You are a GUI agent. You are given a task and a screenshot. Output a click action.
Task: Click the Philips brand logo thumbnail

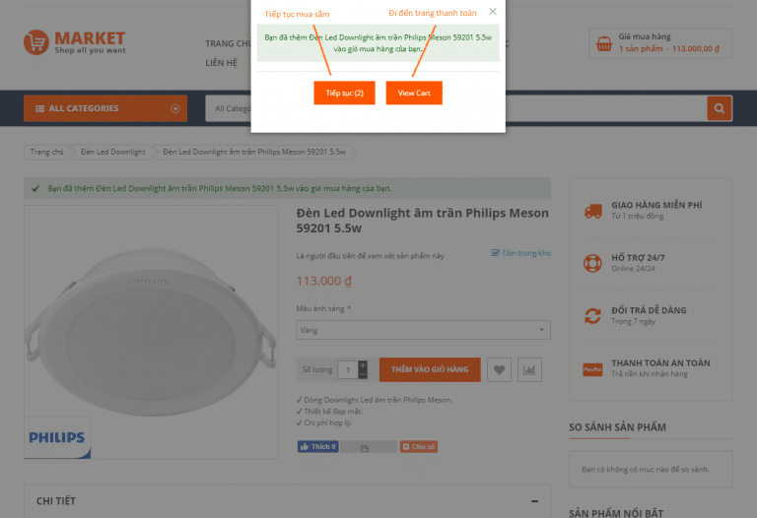(57, 437)
